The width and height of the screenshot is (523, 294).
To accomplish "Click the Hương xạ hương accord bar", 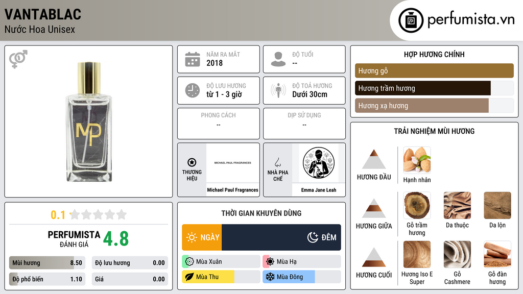I will click(x=434, y=106).
